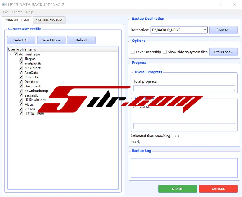Toggle the Contacts checkbox
The width and height of the screenshot is (242, 197).
[21, 77]
